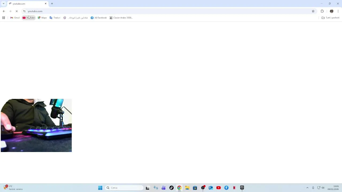Open the taskbar app with red badge
The width and height of the screenshot is (342, 192).
(203, 188)
